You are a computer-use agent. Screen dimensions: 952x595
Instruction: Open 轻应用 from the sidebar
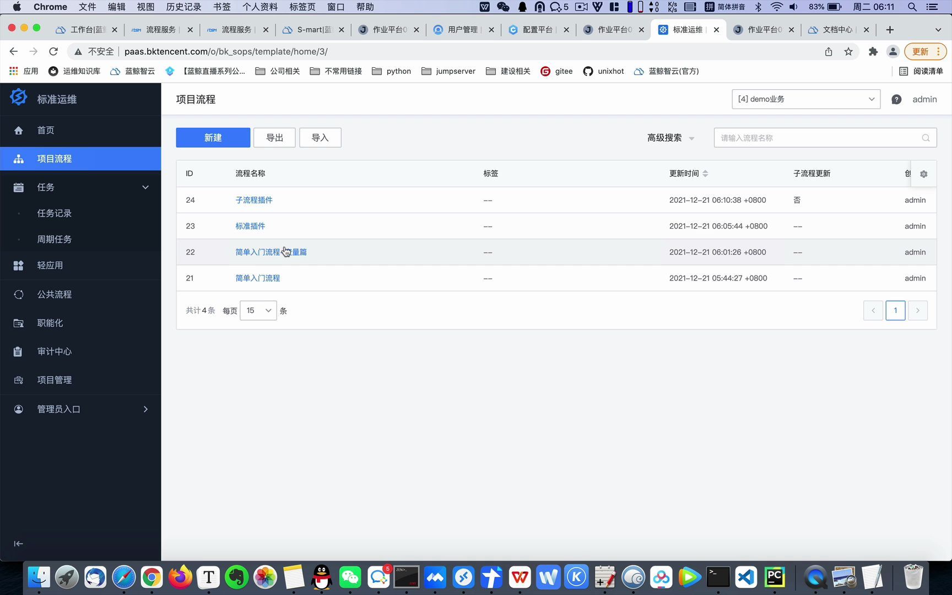pyautogui.click(x=50, y=265)
